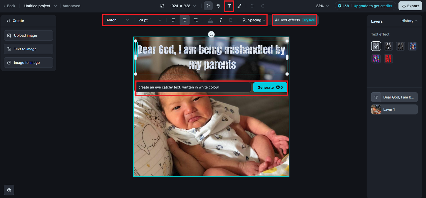Click the T icon of the text layer
This screenshot has width=426, height=198.
pos(376,97)
